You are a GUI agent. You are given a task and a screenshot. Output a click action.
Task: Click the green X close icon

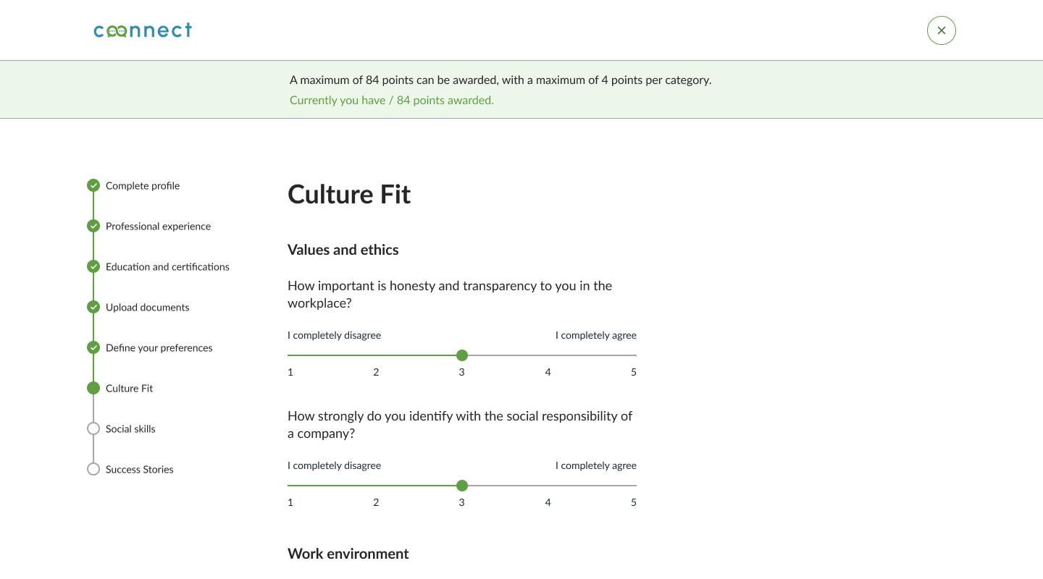point(941,30)
